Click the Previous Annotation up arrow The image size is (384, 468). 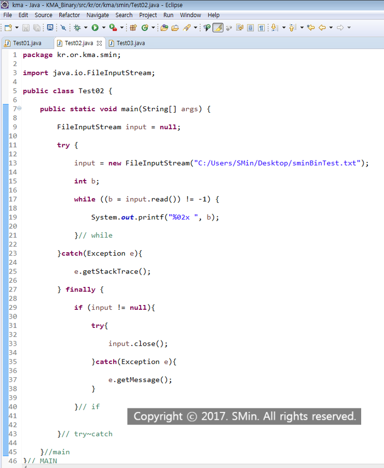coord(293,27)
